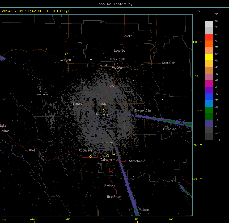Click the km unit label at bottom-left
Viewport: 229px width, 223px height.
click(4, 220)
